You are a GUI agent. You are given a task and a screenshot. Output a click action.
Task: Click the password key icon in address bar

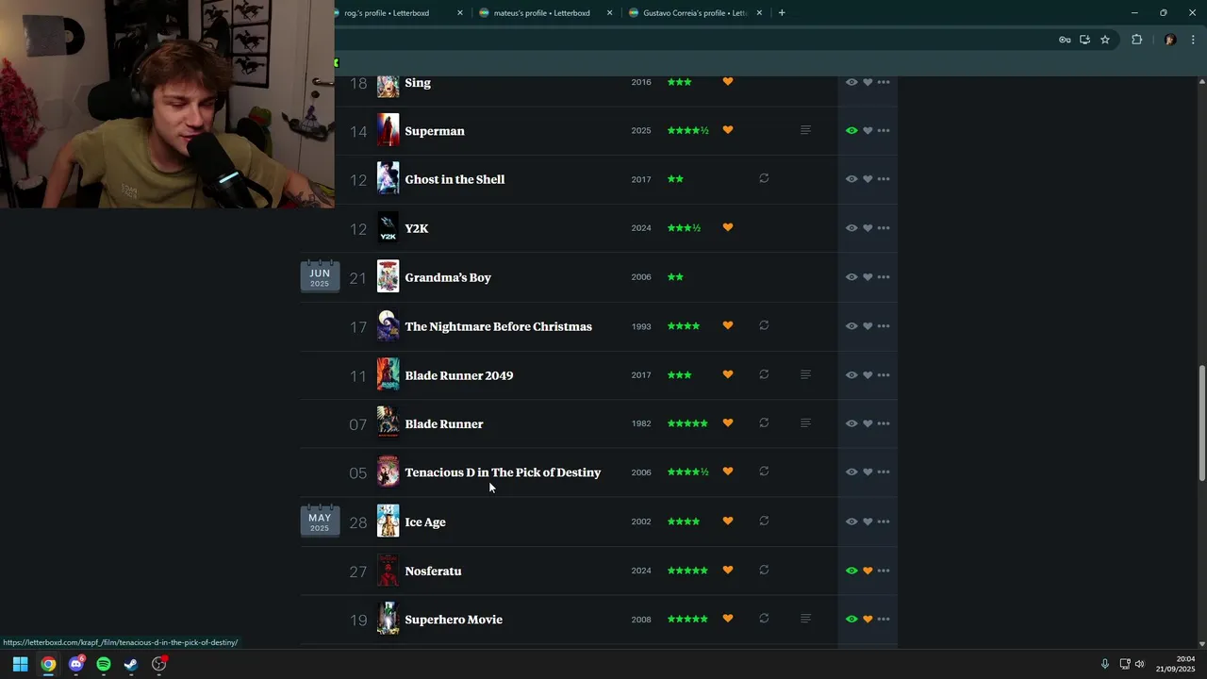(1065, 40)
